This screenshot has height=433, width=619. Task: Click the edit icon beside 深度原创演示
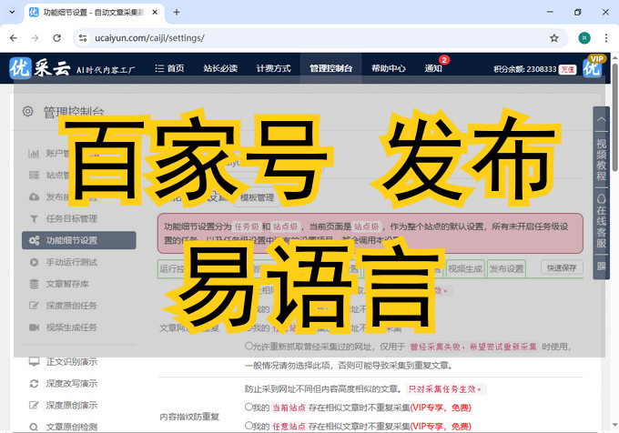point(34,405)
